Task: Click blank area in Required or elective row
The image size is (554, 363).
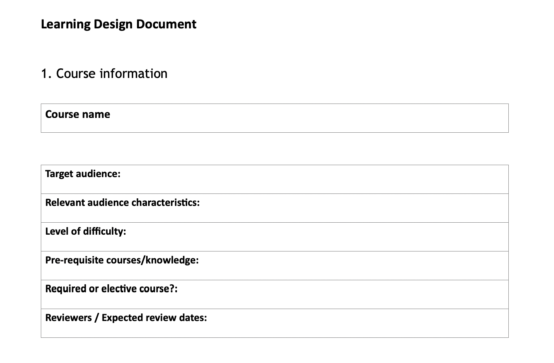Action: 340,295
